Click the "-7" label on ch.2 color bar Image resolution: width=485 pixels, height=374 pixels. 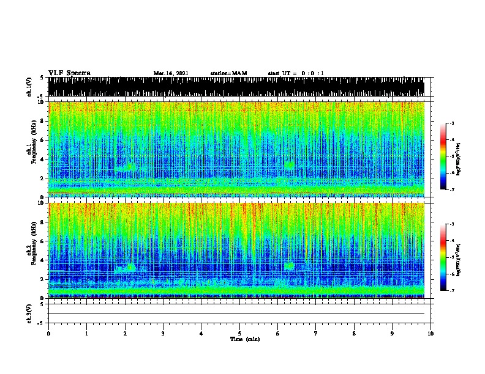452,291
